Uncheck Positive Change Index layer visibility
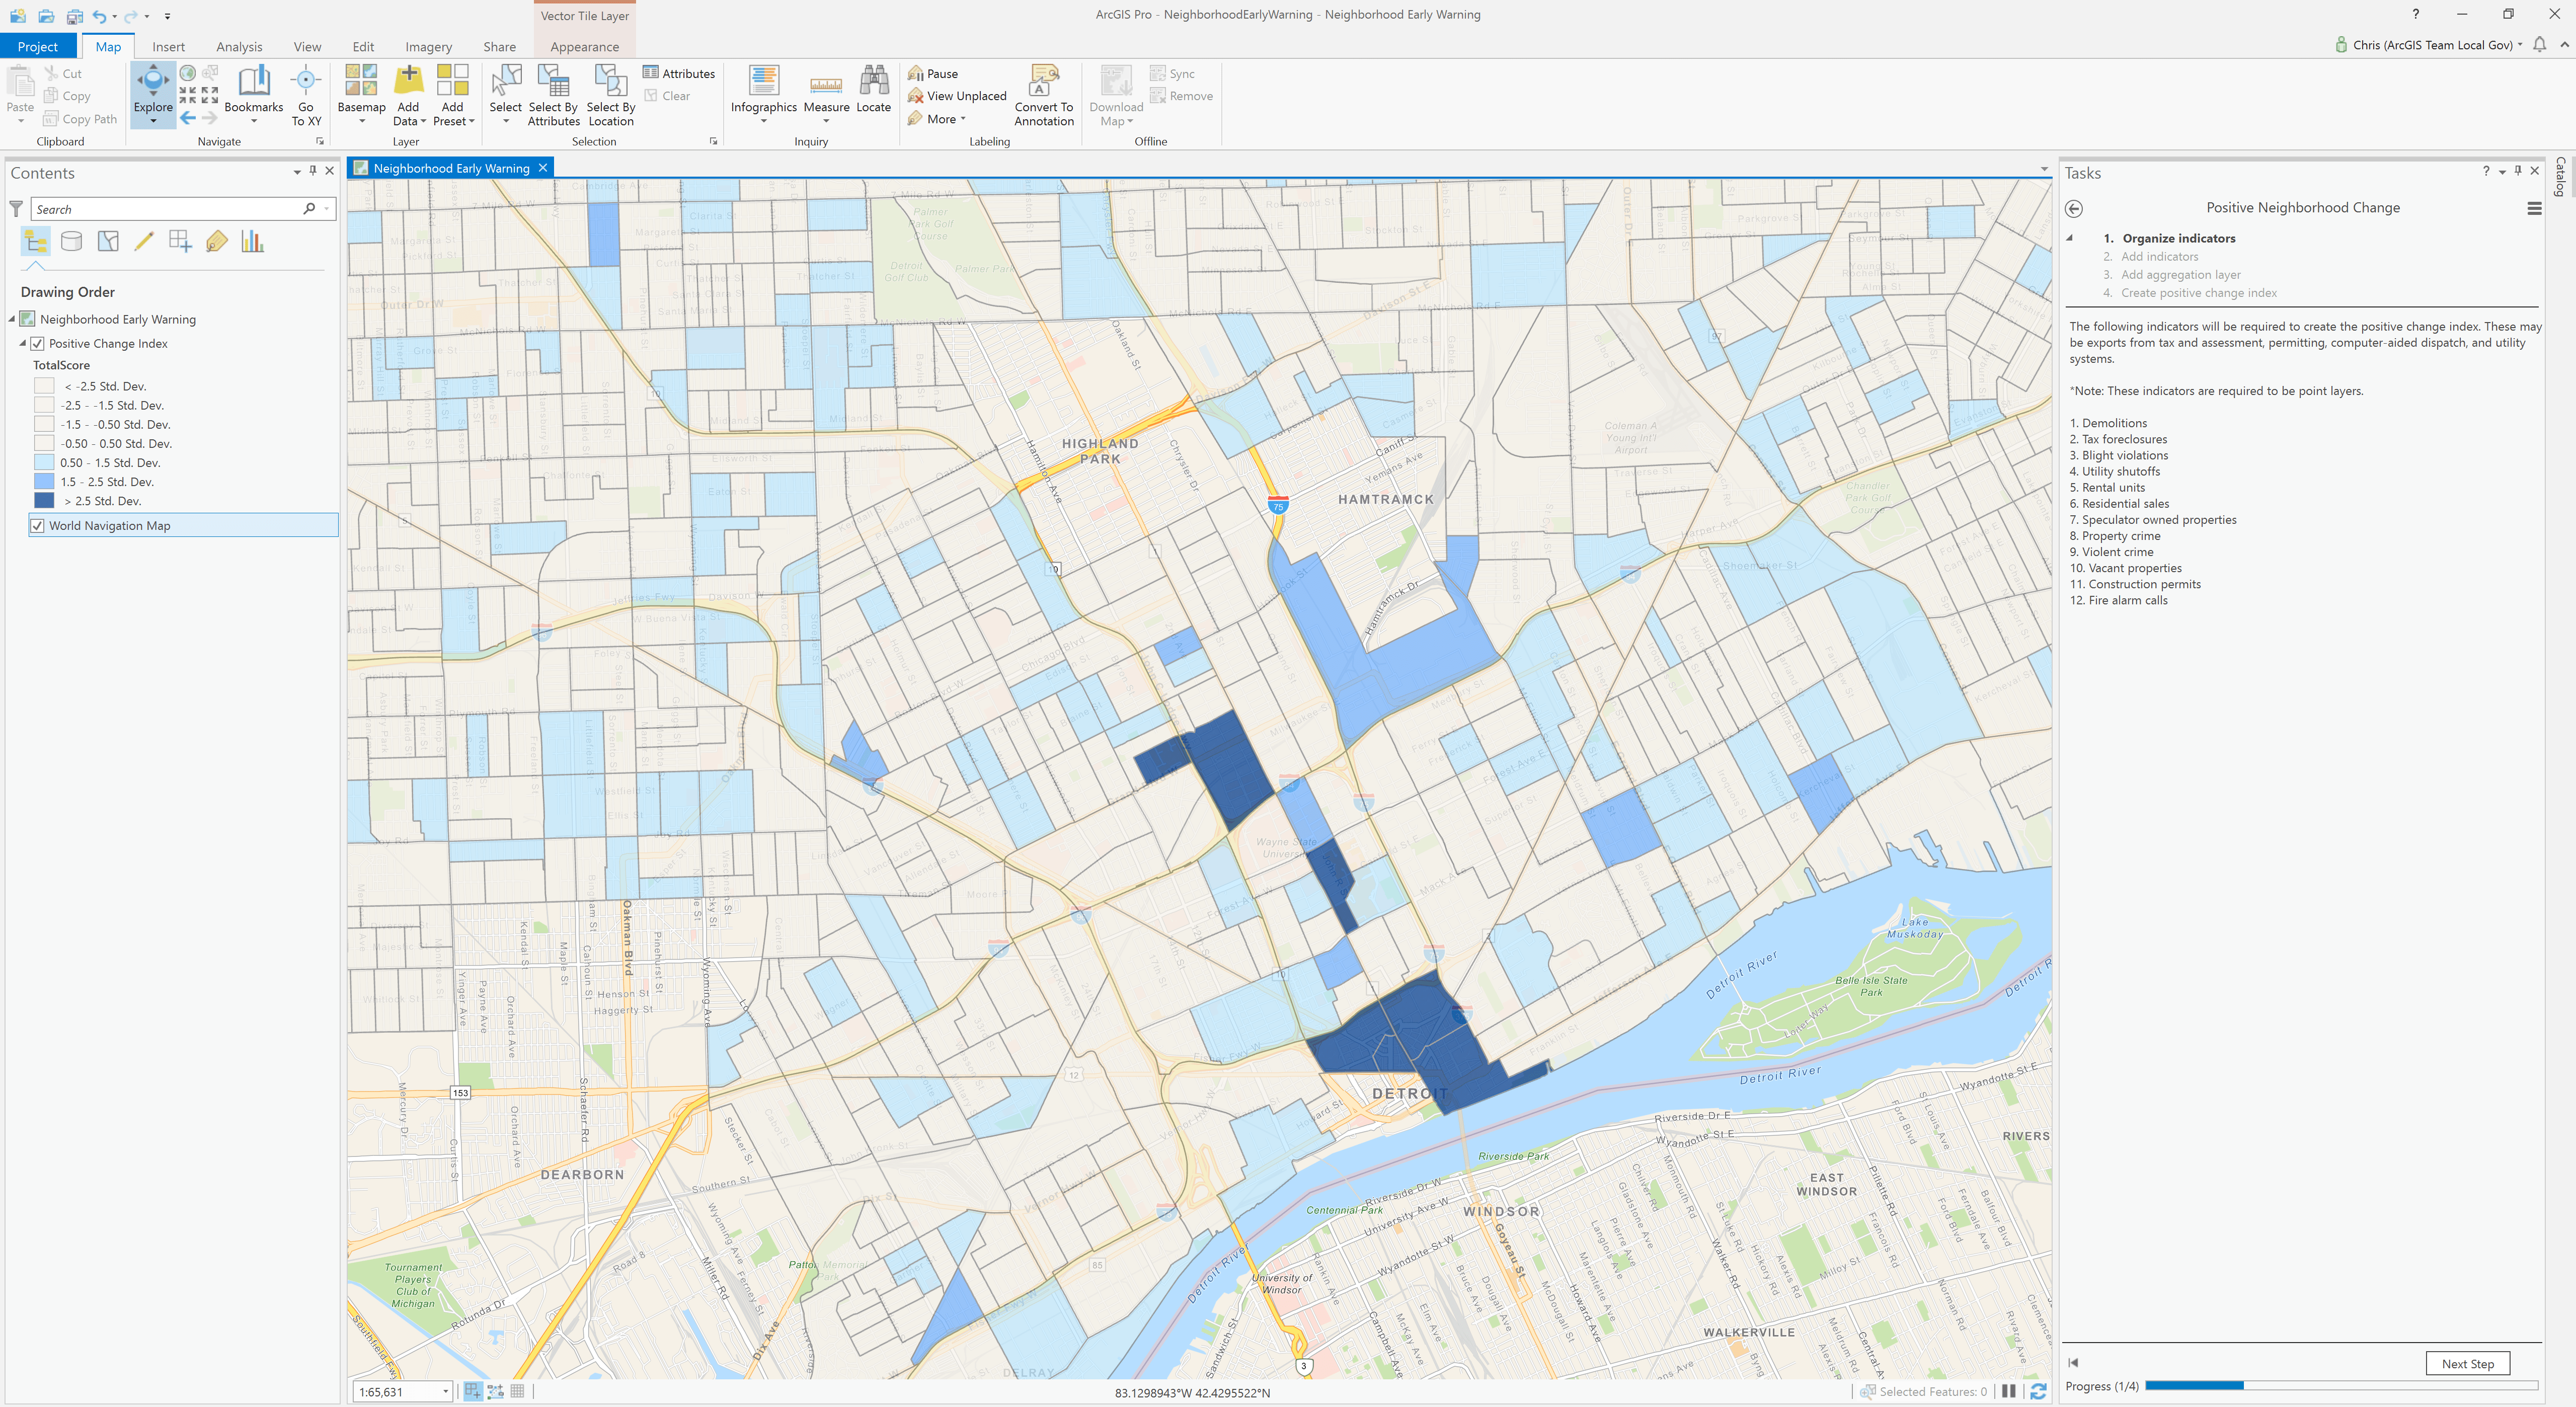The image size is (2576, 1407). [38, 343]
